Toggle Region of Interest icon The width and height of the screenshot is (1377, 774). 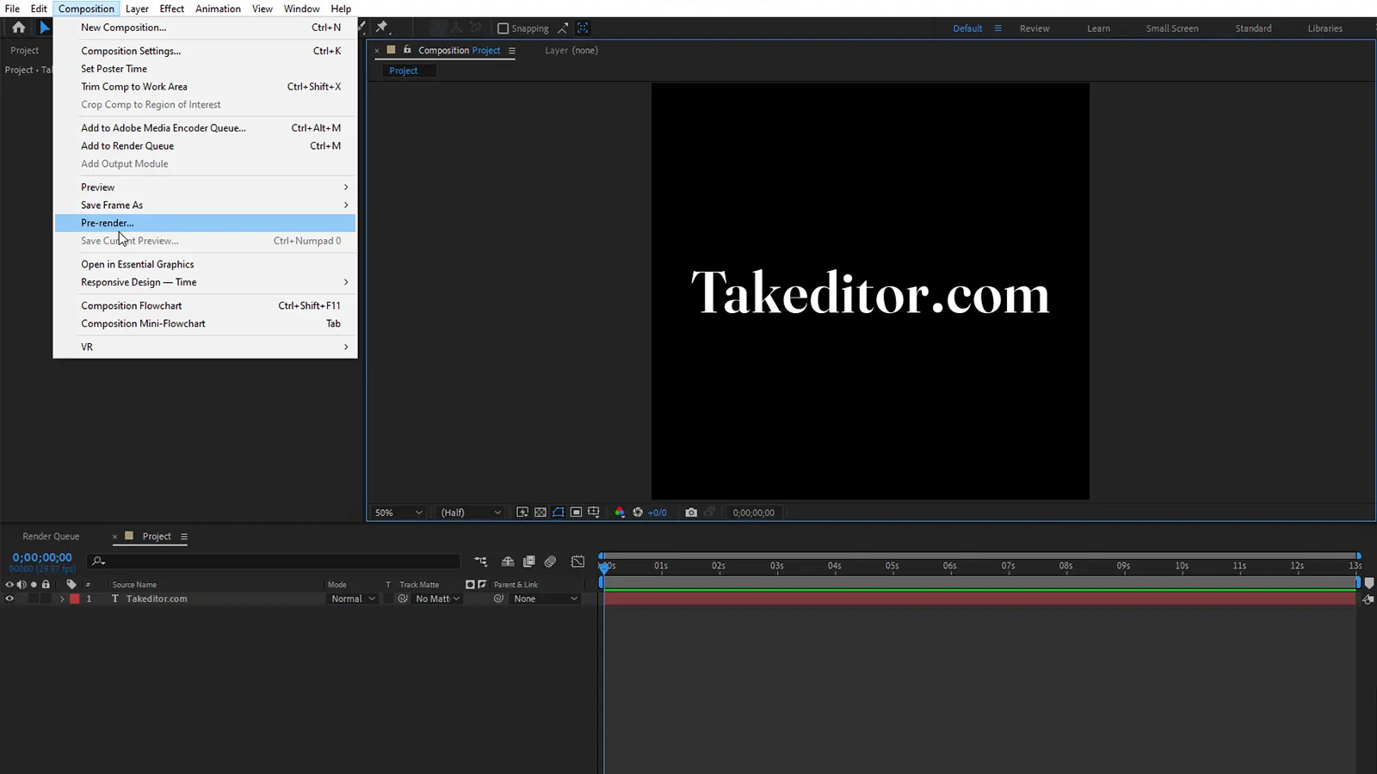click(576, 513)
